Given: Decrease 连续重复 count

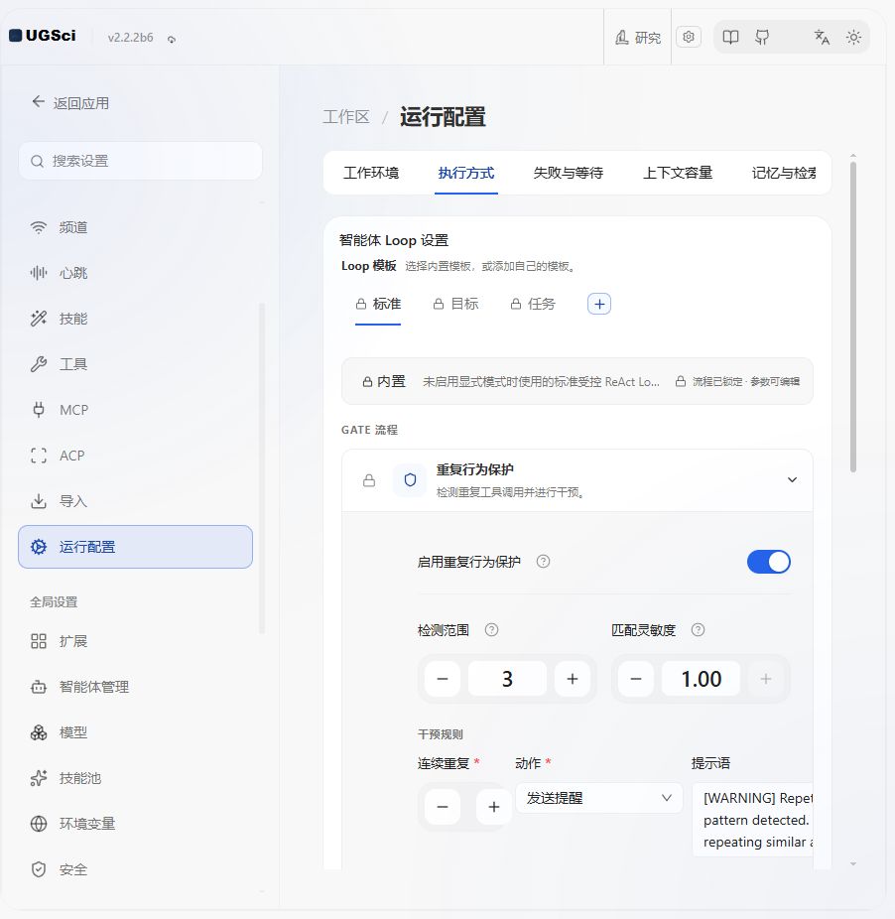Looking at the screenshot, I should (443, 807).
